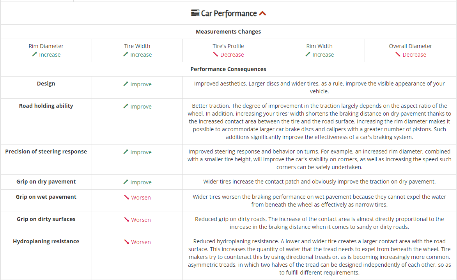
Task: Click the Rim Diameter increase arrow icon
Action: coord(34,54)
